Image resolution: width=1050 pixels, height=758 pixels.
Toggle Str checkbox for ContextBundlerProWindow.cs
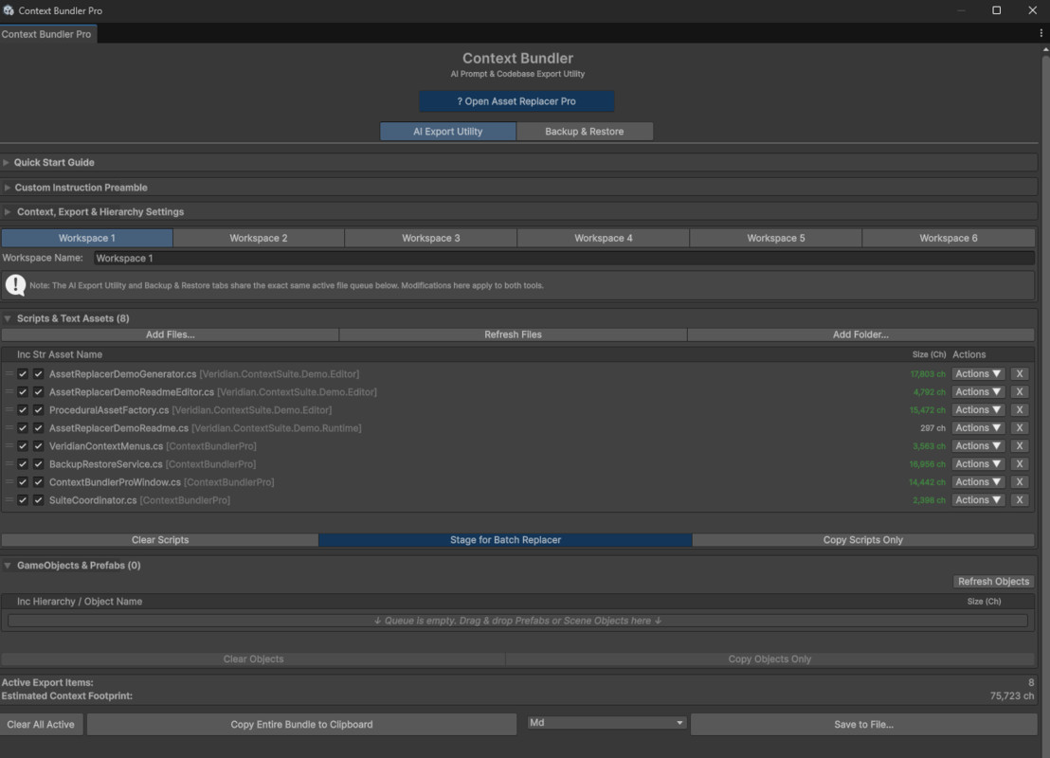[x=38, y=482]
